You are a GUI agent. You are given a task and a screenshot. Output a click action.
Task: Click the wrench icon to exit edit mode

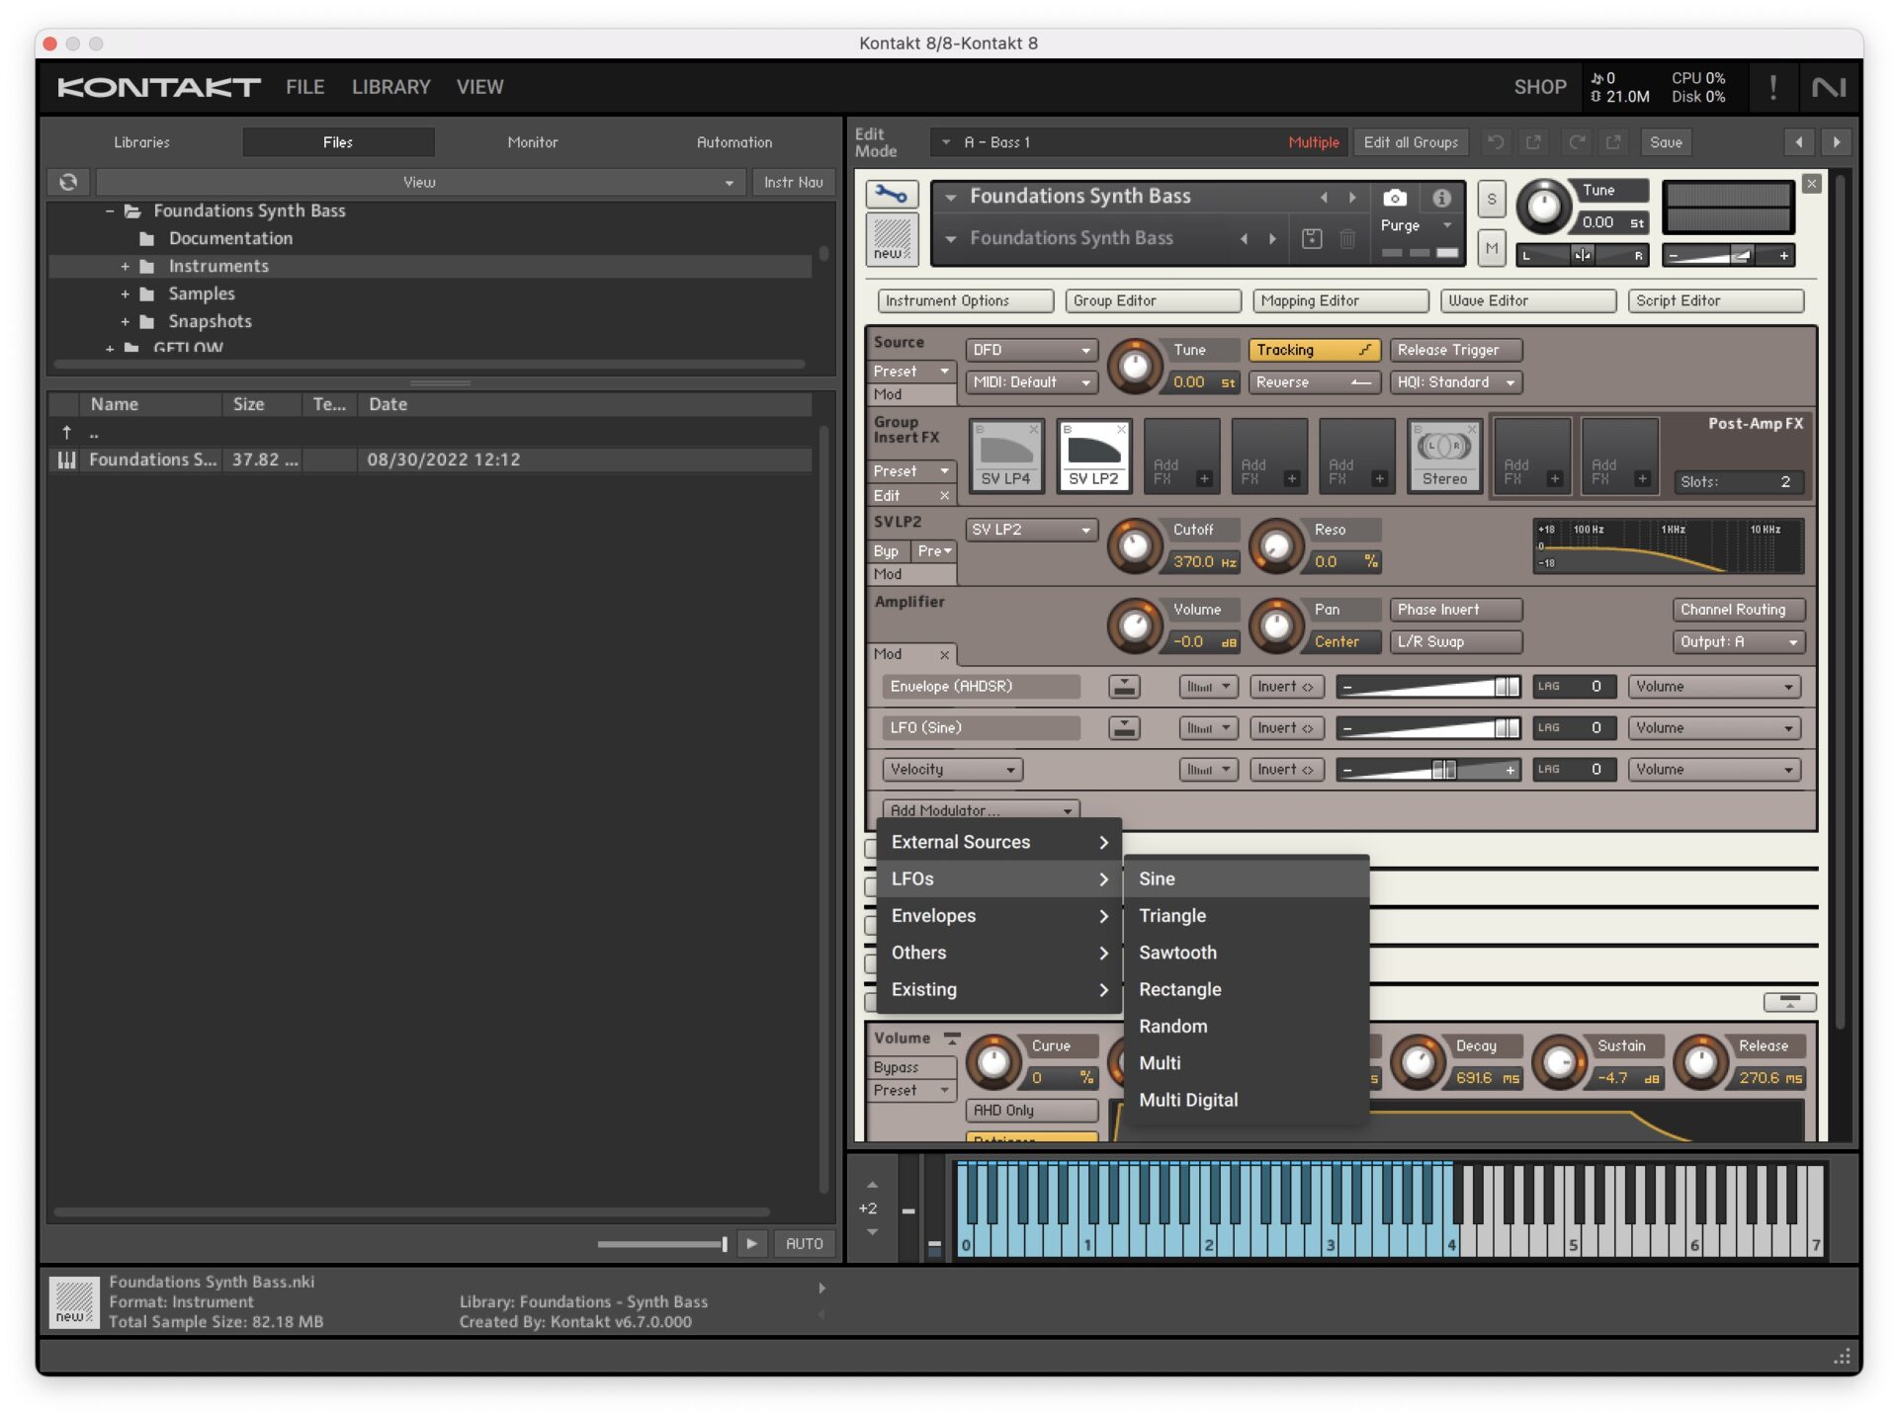pos(893,194)
